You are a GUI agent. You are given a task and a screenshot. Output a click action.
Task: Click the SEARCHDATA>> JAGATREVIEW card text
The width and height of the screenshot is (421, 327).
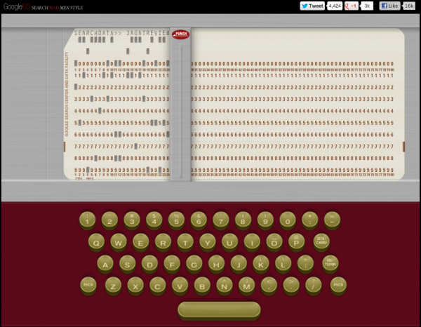(x=122, y=33)
